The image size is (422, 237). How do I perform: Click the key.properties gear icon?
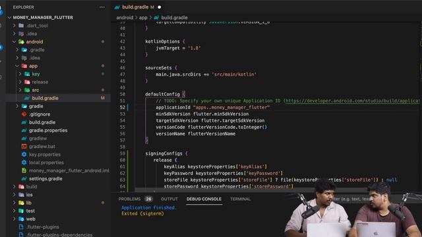(x=24, y=155)
